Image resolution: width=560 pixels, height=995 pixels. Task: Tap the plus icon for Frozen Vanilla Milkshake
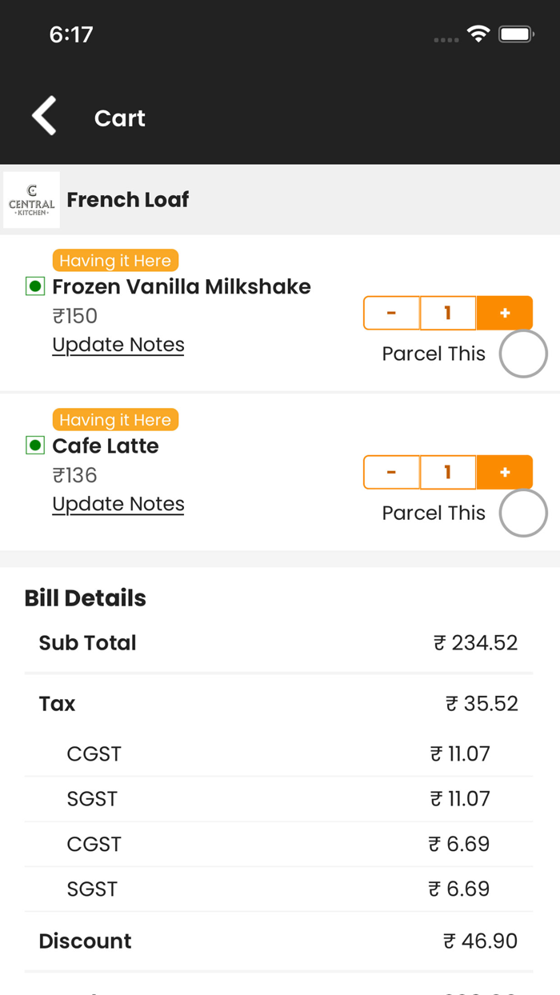point(505,313)
